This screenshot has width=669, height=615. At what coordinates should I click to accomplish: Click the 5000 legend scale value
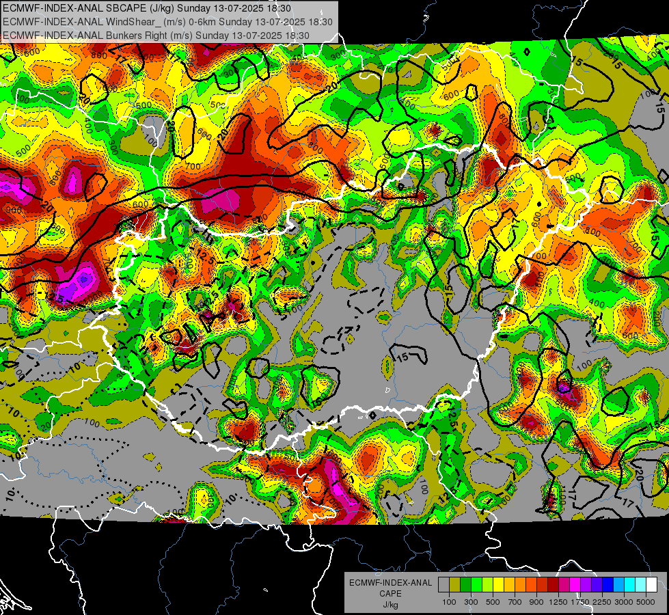tap(646, 602)
